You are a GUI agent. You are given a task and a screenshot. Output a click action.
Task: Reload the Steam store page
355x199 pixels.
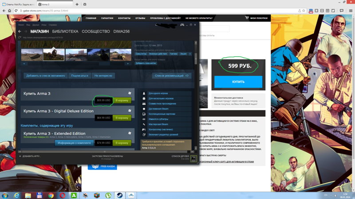pos(20,38)
